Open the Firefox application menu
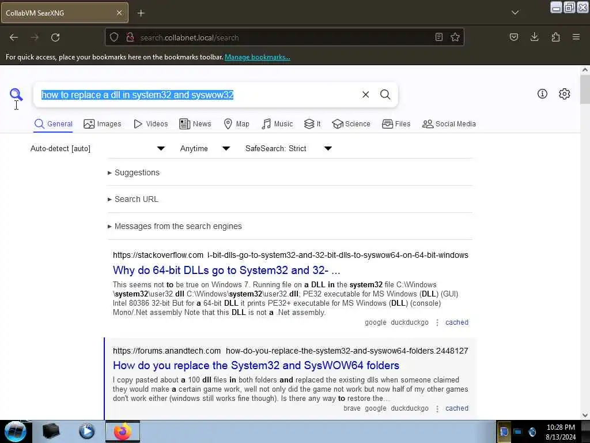Viewport: 590px width, 443px height. tap(576, 37)
